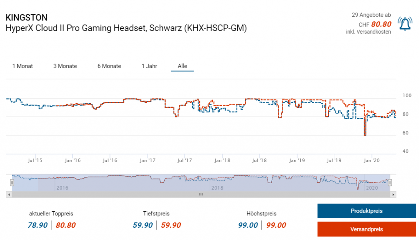Image resolution: width=419 pixels, height=240 pixels.
Task: Click the aktueller Toppreis 78.90 value
Action: click(38, 225)
